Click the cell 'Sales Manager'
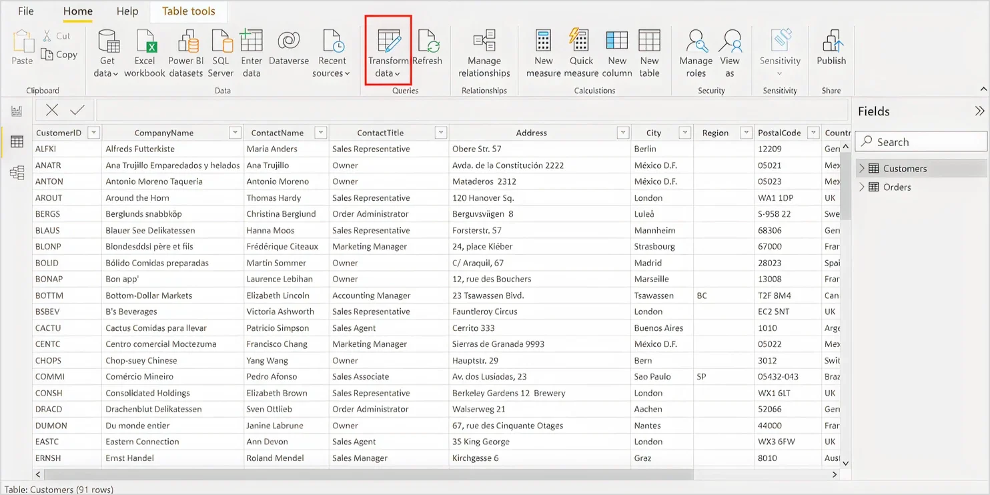990x495 pixels. [x=360, y=458]
